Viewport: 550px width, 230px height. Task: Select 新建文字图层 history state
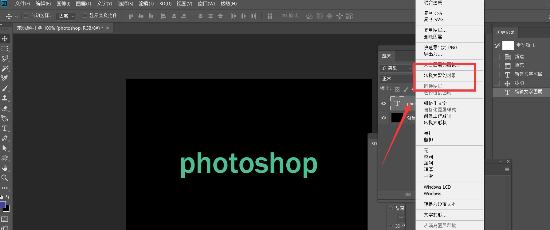[528, 74]
